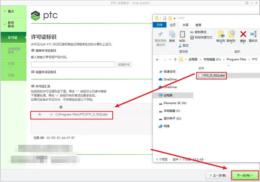
Task: Open Elements SE (H:) drive
Action: click(x=173, y=103)
